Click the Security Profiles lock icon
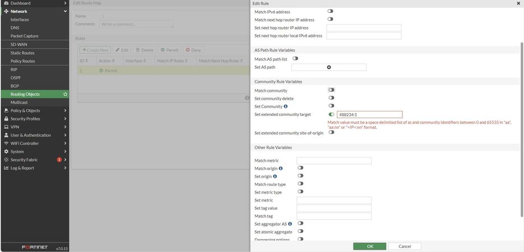The image size is (524, 252). (x=6, y=119)
